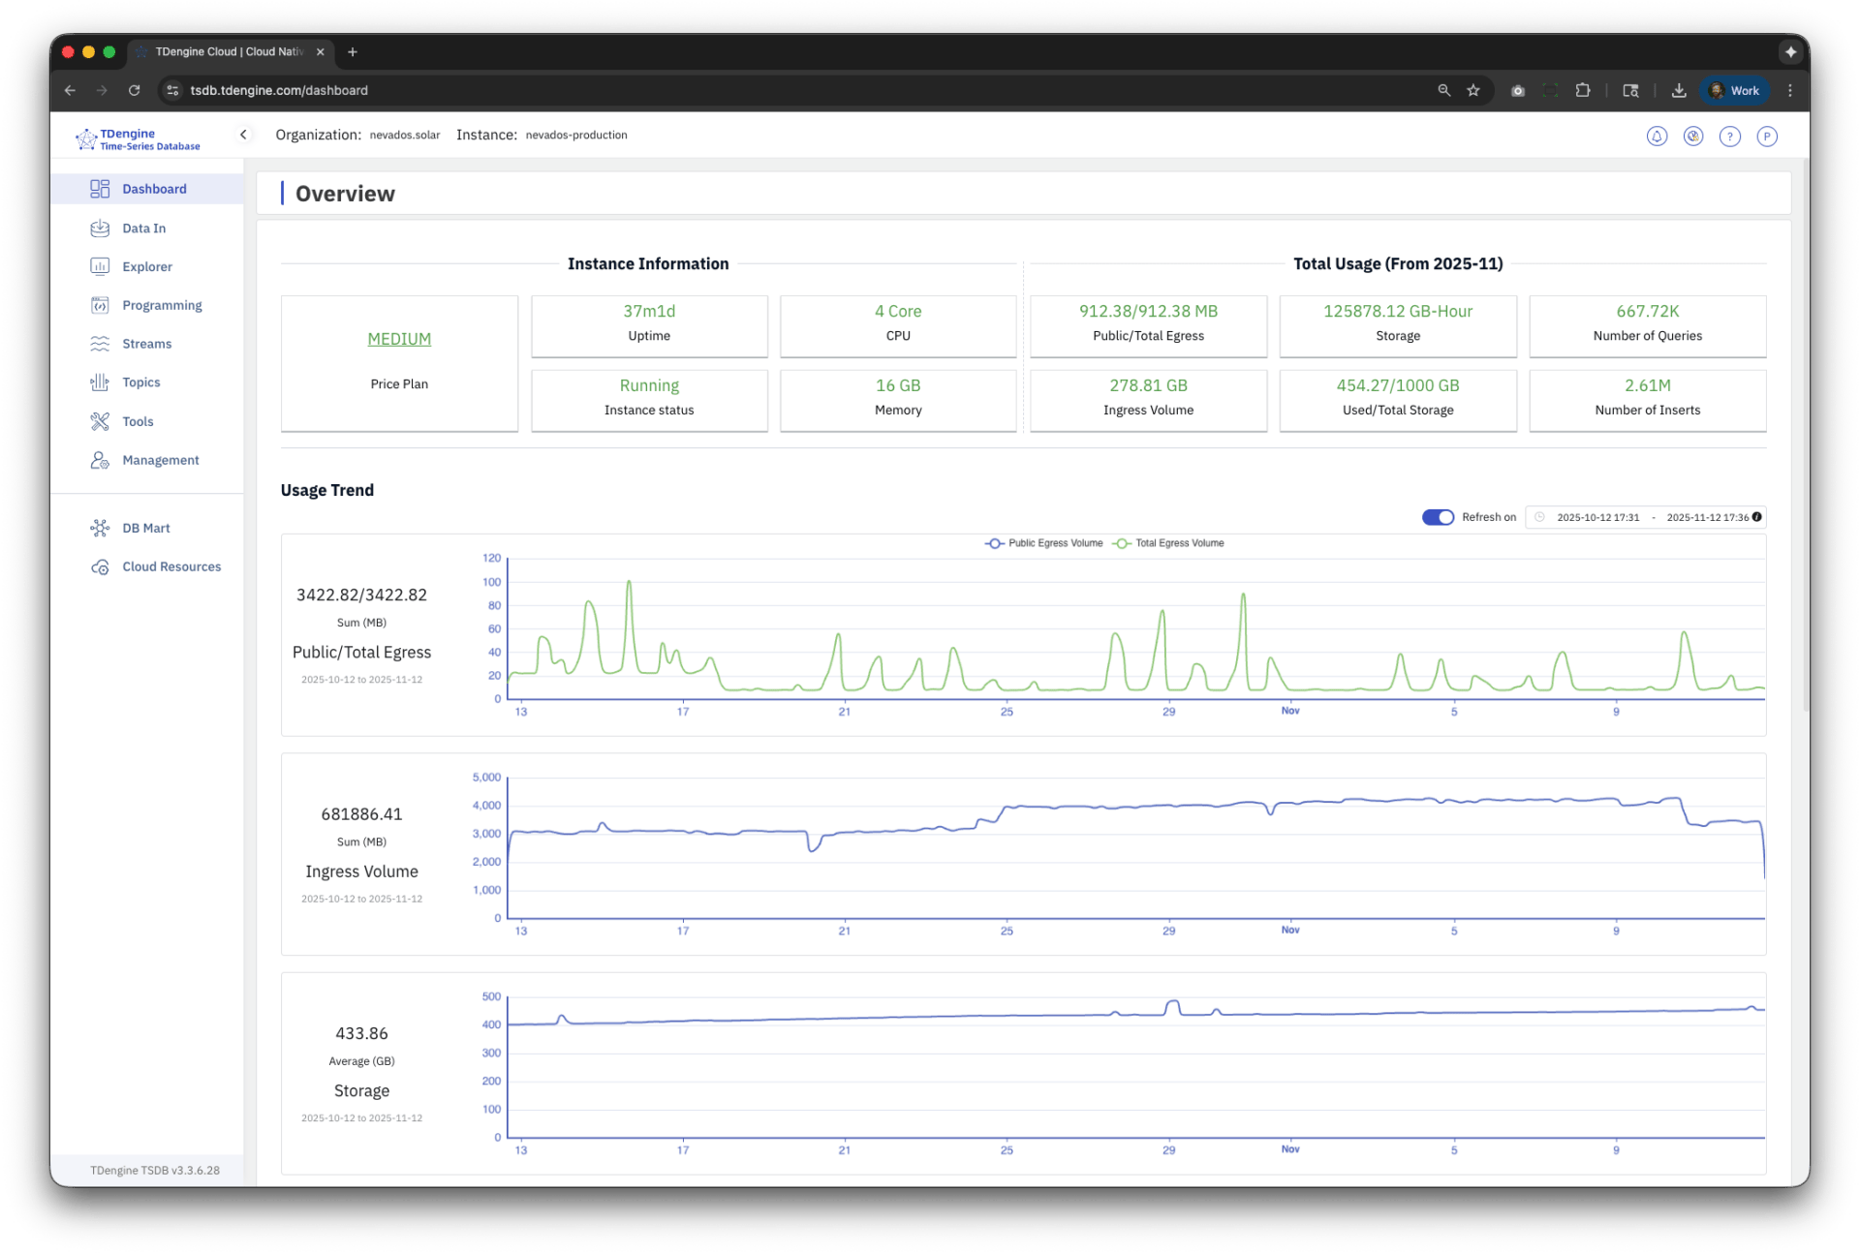
Task: Click the Cloud Resources icon
Action: [x=100, y=566]
